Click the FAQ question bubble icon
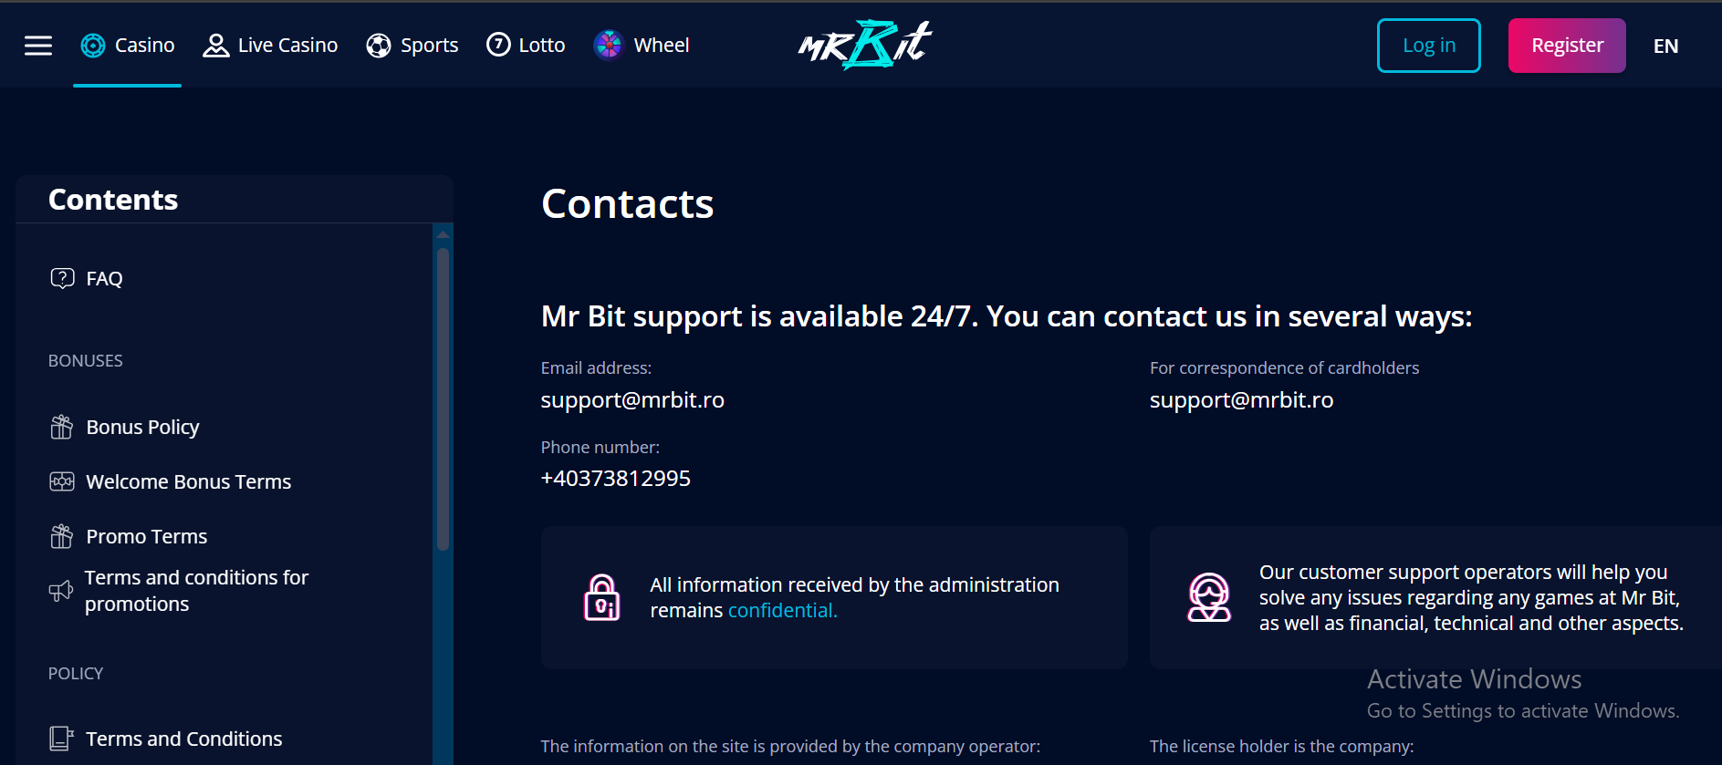Screen dimensions: 1722x765 (62, 278)
